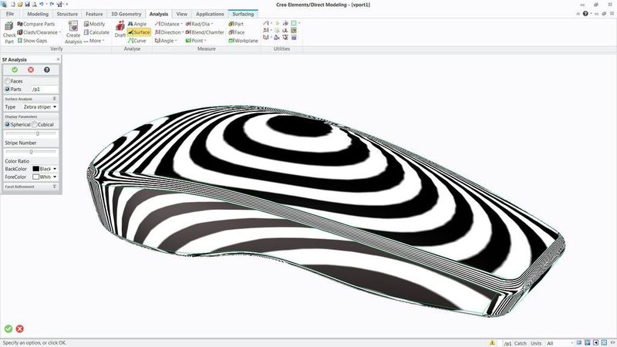Open the File menu
The width and height of the screenshot is (617, 347).
(10, 14)
